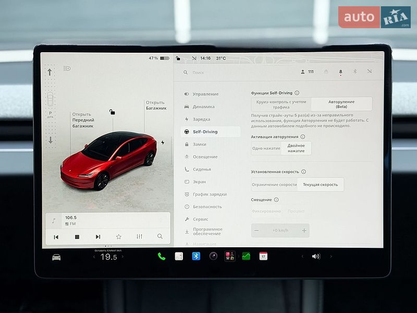Viewport: 417px width, 313px height.
Task: Set activation to Двойное нажатие
Action: (x=296, y=148)
